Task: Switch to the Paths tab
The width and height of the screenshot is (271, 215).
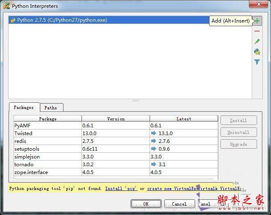Action: pos(51,108)
